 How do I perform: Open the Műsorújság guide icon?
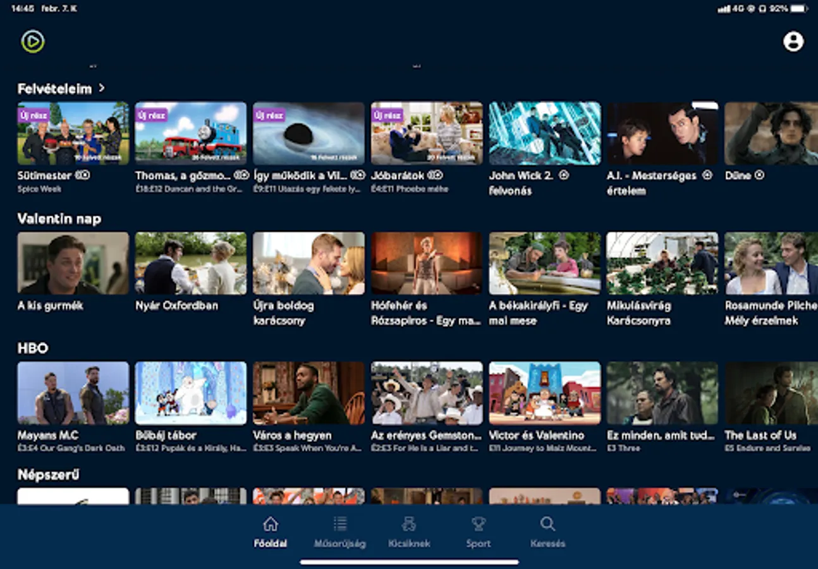(x=340, y=523)
